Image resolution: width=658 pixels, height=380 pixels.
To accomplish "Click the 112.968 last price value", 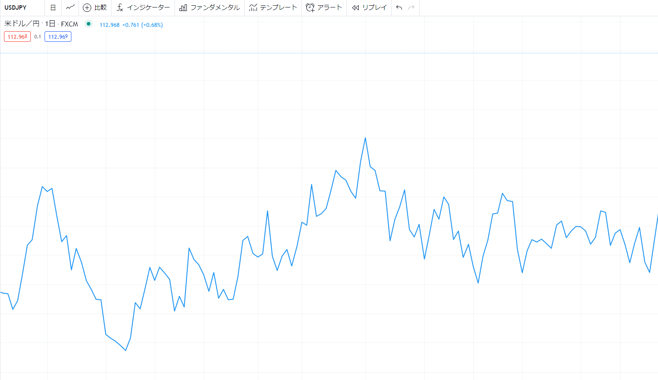I will pyautogui.click(x=110, y=25).
